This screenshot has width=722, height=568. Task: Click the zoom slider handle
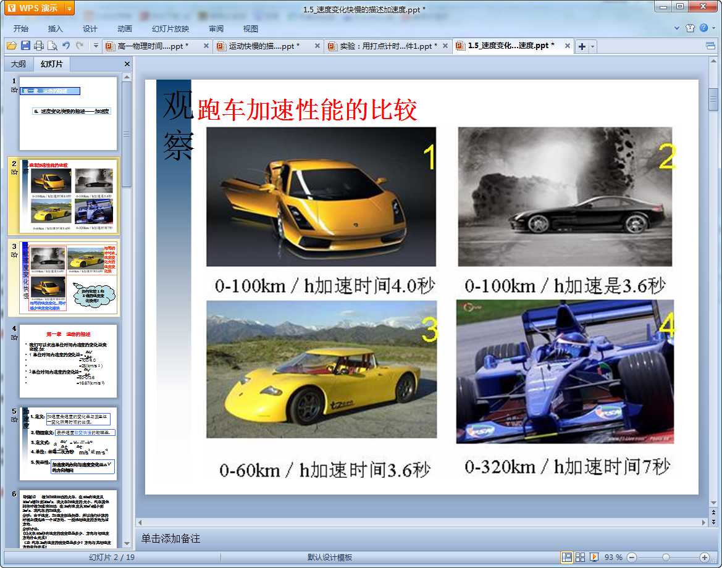coord(666,557)
